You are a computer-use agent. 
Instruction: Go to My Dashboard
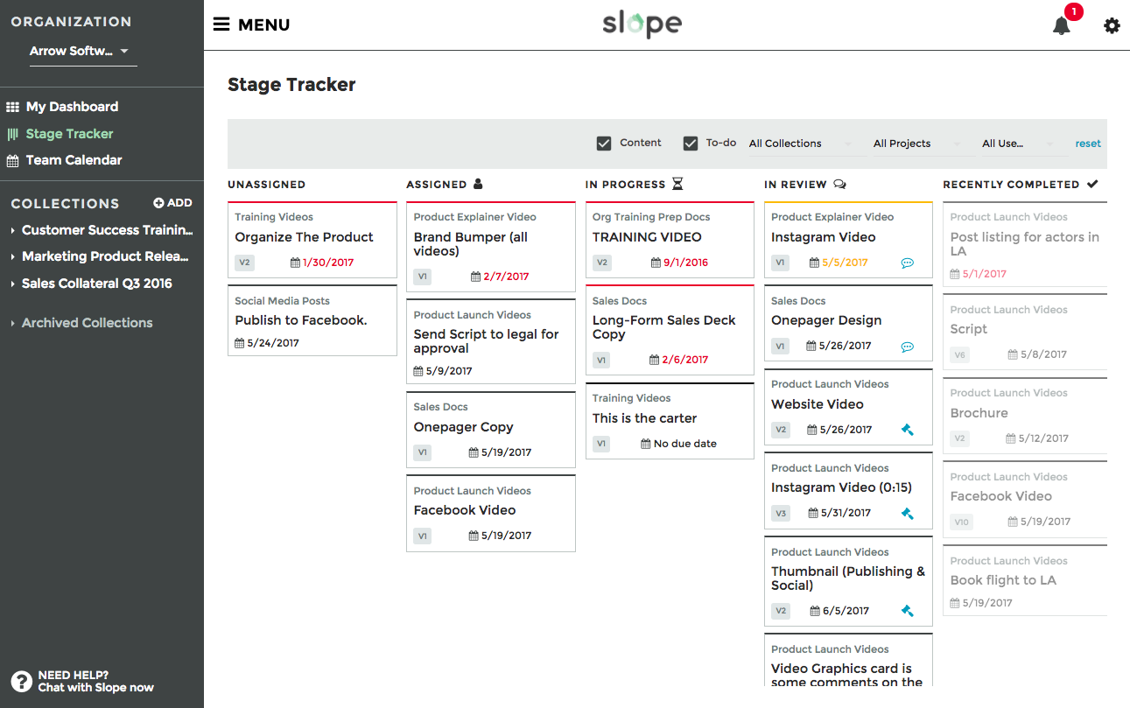pyautogui.click(x=72, y=107)
